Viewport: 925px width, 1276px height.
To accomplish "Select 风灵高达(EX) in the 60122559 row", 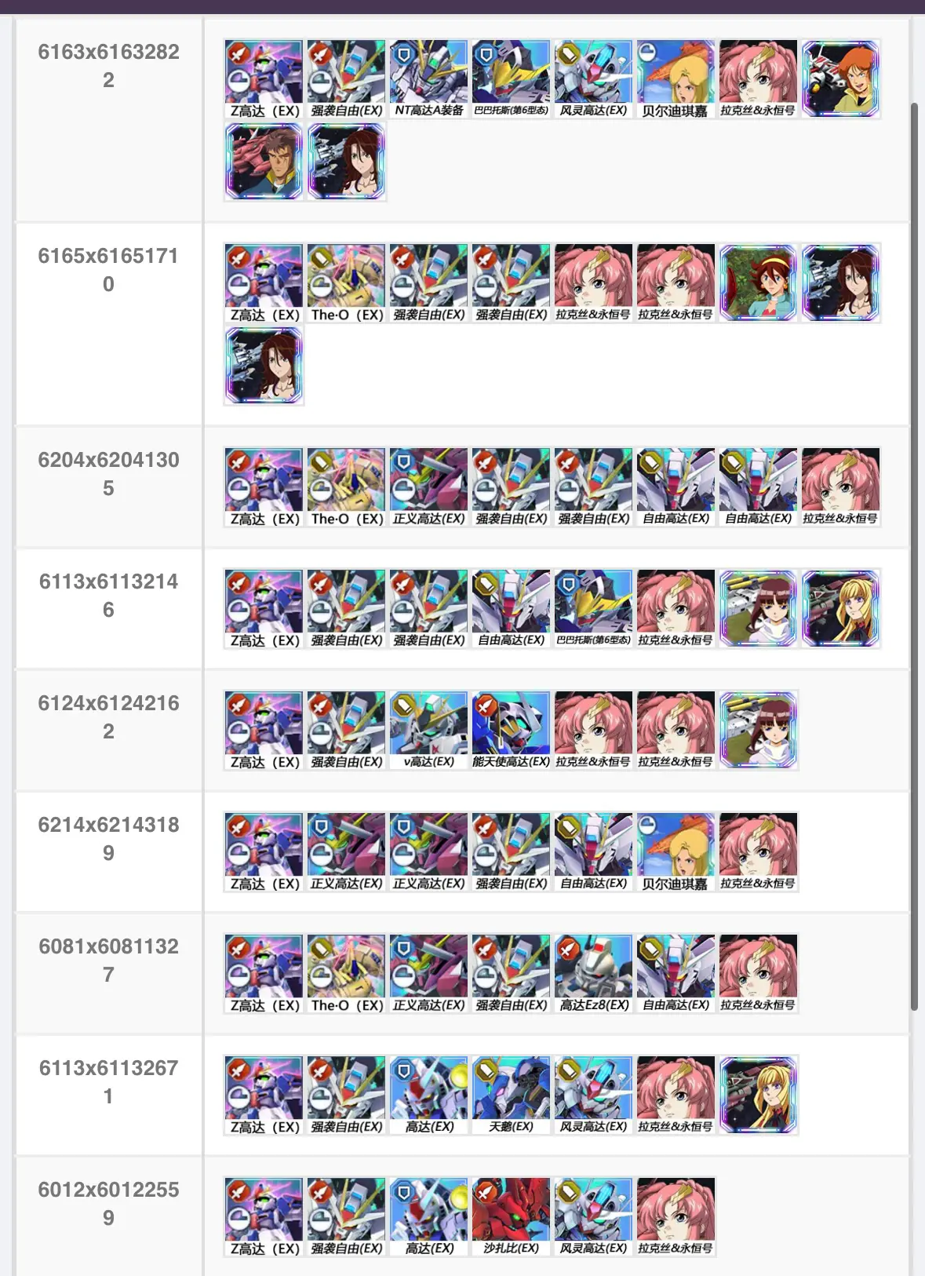I will click(x=593, y=1217).
